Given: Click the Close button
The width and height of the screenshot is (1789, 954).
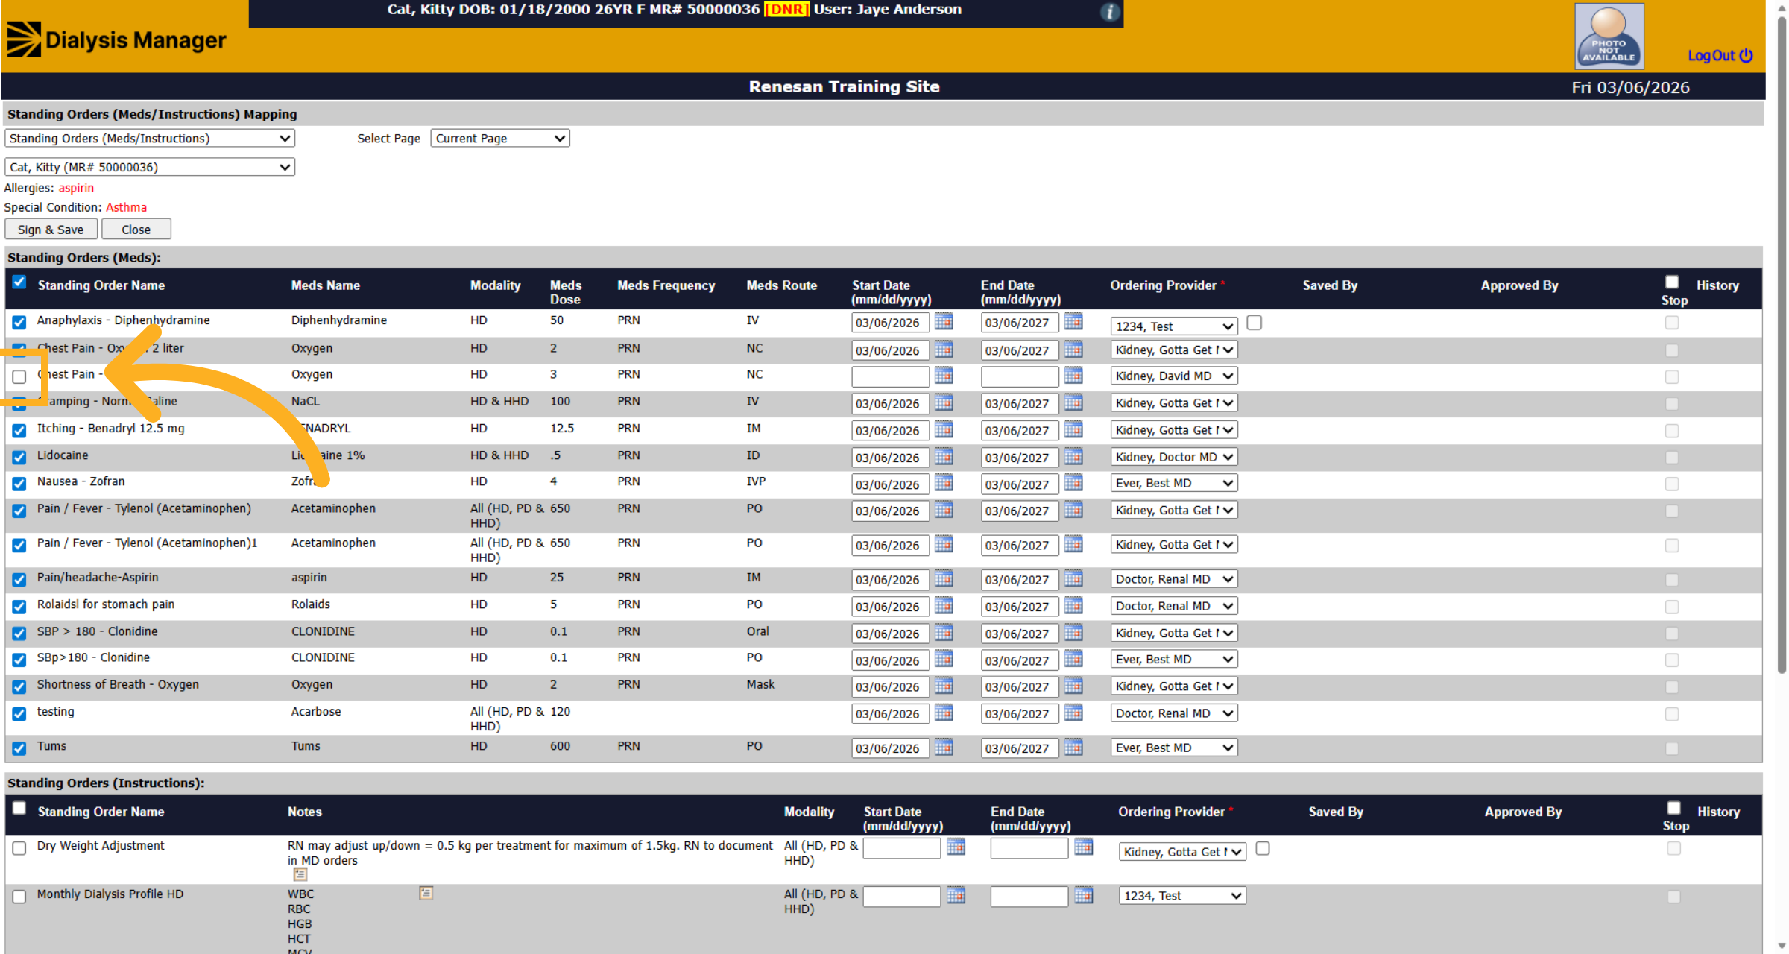Looking at the screenshot, I should pyautogui.click(x=136, y=230).
